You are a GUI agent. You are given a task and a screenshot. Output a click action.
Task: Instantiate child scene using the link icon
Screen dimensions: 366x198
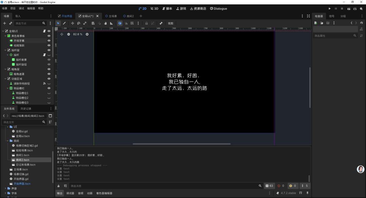coord(11,23)
